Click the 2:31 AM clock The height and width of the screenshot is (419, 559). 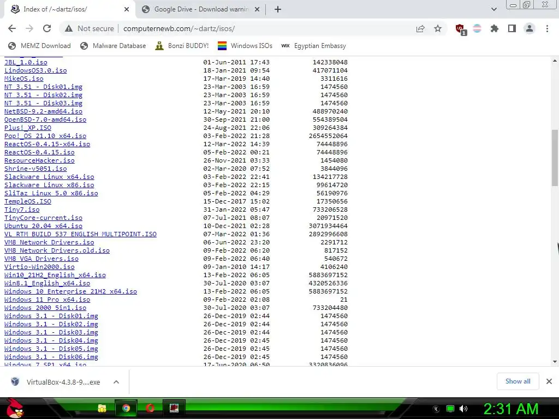coord(511,409)
